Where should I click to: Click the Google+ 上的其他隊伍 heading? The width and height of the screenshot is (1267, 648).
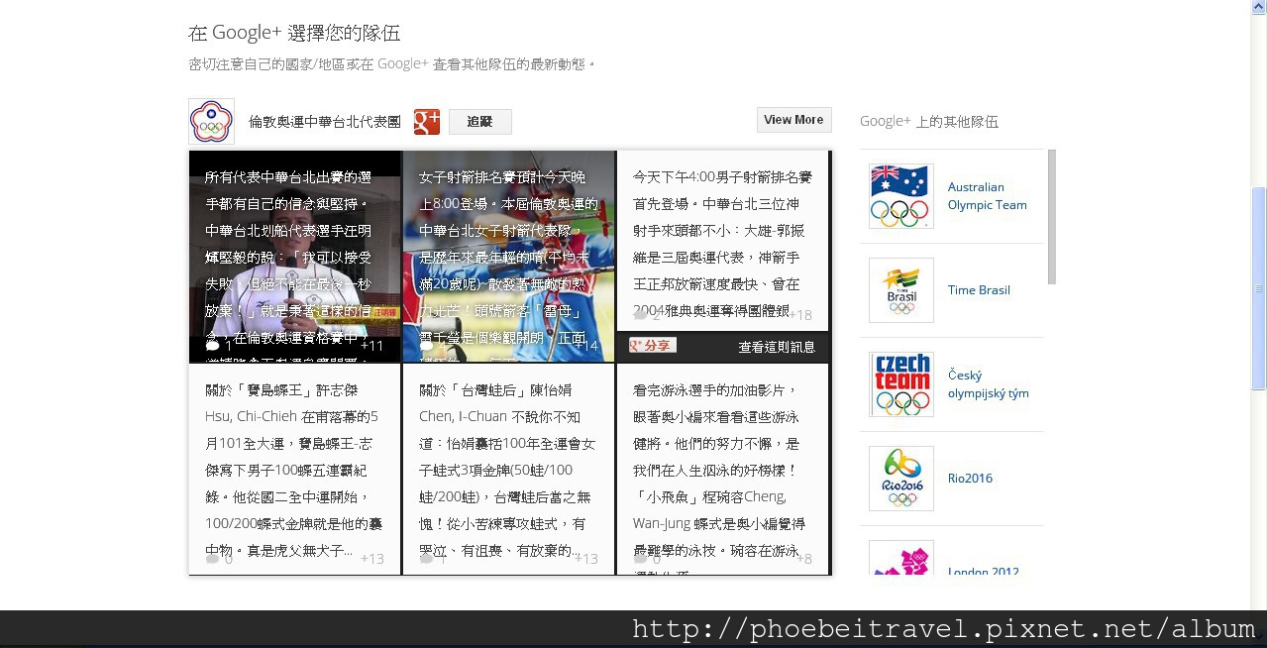coord(929,122)
